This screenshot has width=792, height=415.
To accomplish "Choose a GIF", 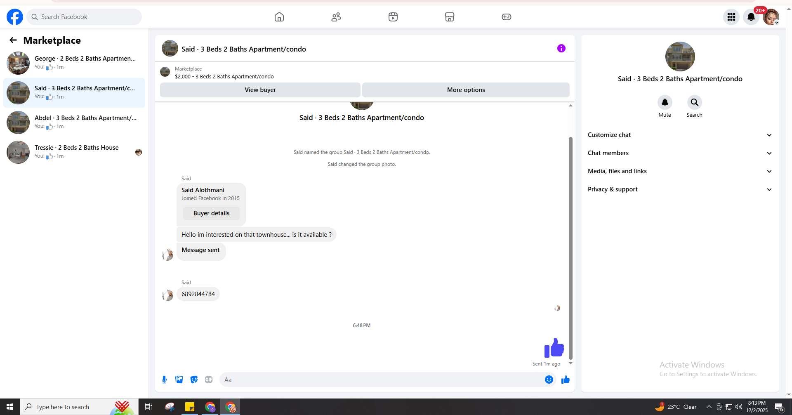I will click(209, 380).
